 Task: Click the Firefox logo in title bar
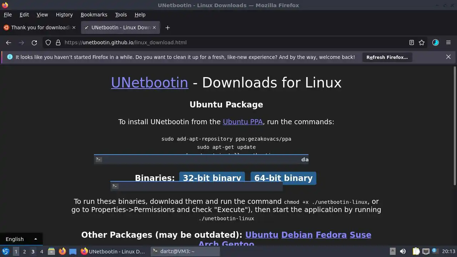click(5, 5)
